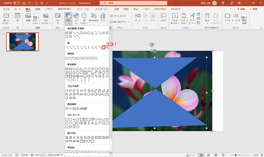Toggle the AutoSave (自動保存) switch

click(17, 3)
